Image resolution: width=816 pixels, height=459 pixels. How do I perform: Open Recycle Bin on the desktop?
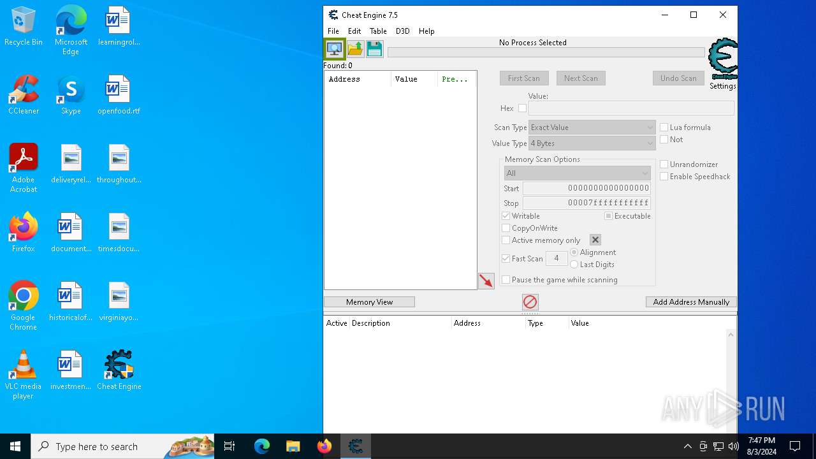pyautogui.click(x=24, y=27)
